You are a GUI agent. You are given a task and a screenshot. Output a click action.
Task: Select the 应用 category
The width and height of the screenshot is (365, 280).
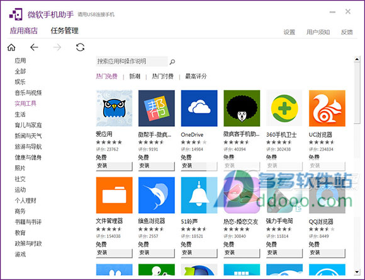pyautogui.click(x=20, y=61)
